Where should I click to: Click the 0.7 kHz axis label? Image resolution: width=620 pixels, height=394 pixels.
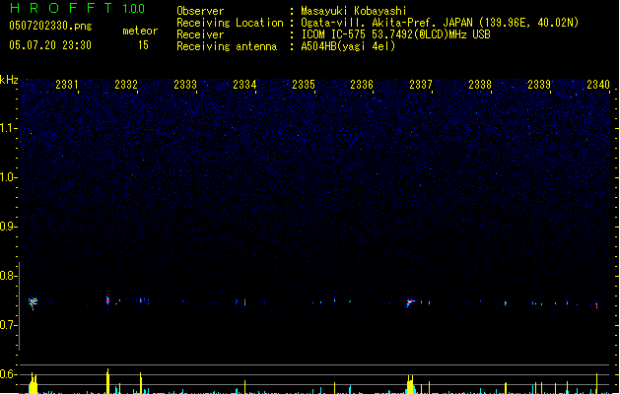tap(9, 325)
